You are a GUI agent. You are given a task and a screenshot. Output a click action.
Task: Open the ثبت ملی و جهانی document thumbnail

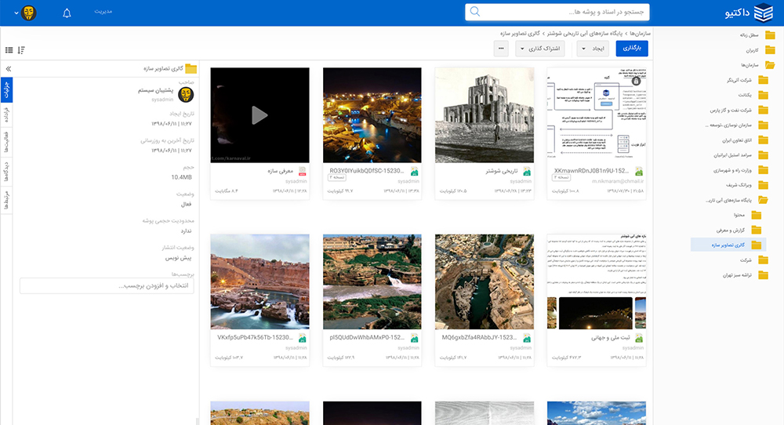[597, 282]
